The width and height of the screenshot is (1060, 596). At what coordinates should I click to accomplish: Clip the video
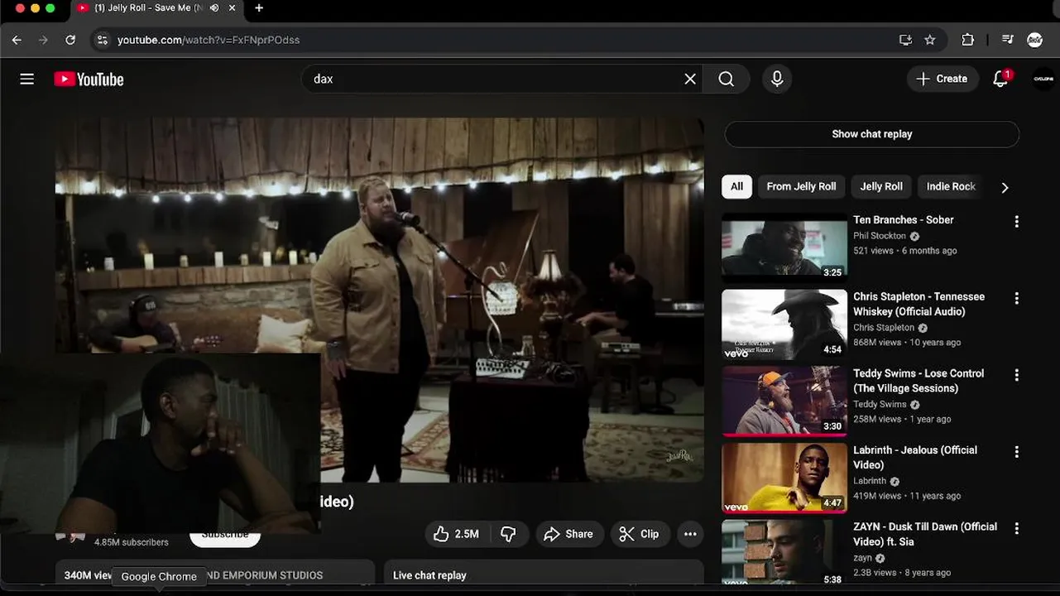pyautogui.click(x=640, y=534)
